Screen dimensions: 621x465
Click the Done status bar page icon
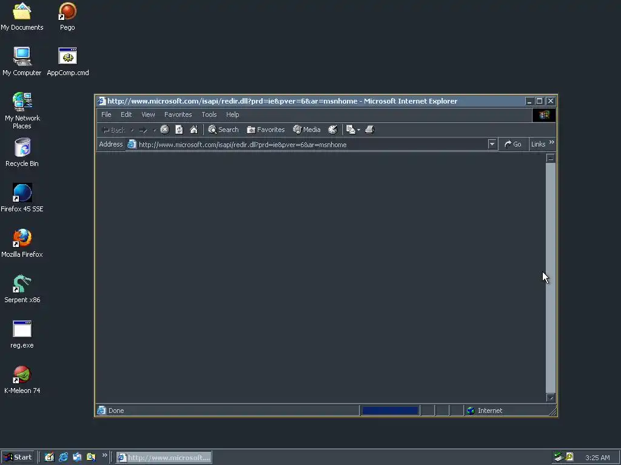pos(101,411)
